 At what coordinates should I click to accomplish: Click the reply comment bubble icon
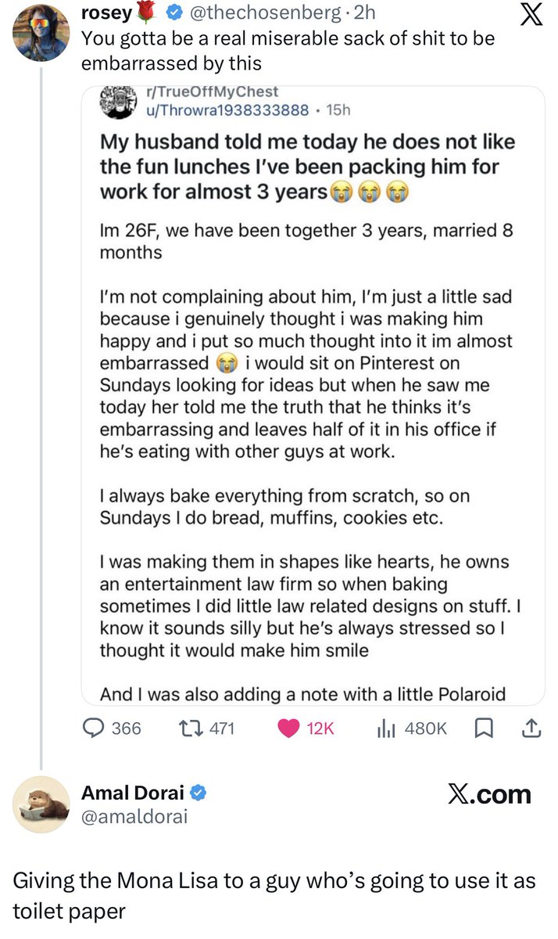[x=94, y=729]
